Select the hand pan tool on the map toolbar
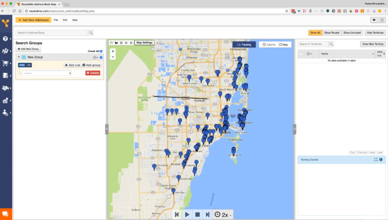 [111, 44]
